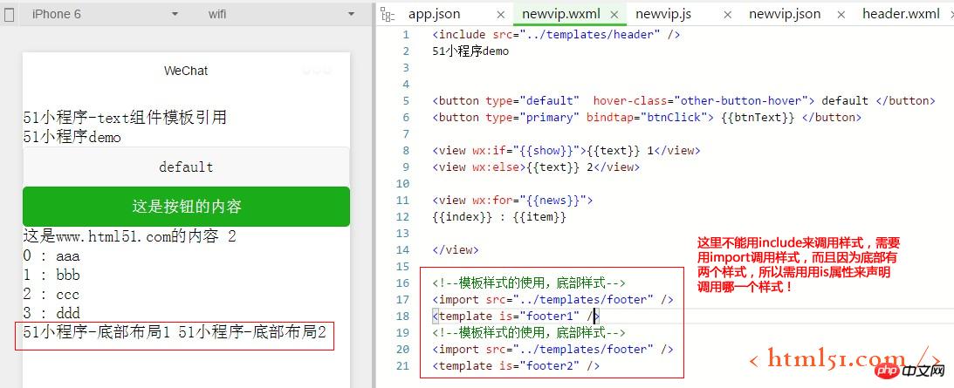954x388 pixels.
Task: Close the newvip.wxml tab
Action: [614, 14]
